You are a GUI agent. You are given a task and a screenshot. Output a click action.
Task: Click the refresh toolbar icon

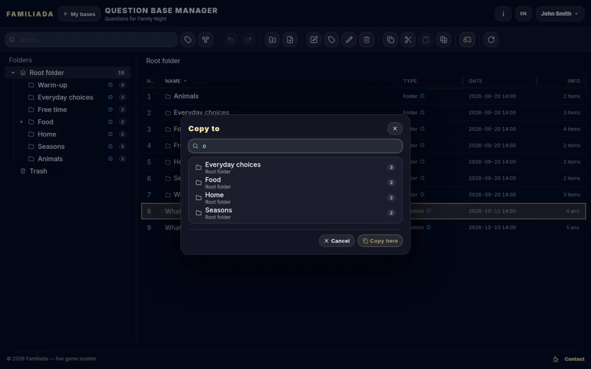click(x=491, y=40)
